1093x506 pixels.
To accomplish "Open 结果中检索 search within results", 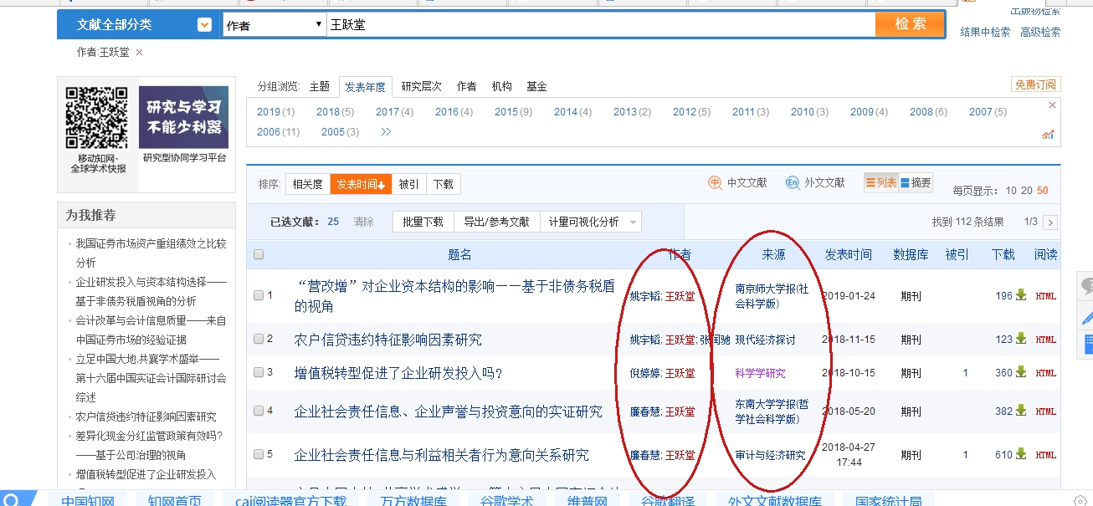I will pos(985,32).
